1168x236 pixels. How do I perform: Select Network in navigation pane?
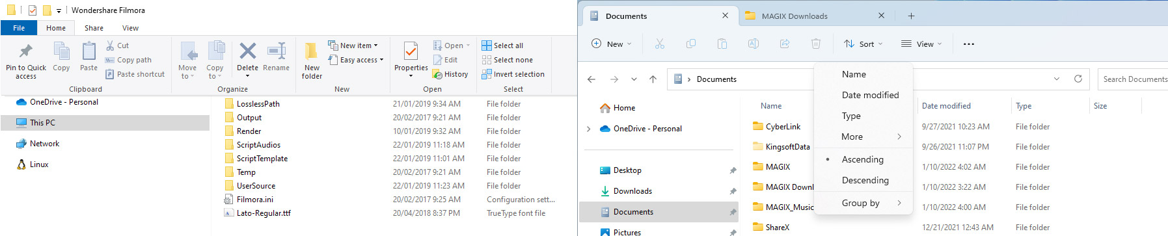click(x=44, y=144)
